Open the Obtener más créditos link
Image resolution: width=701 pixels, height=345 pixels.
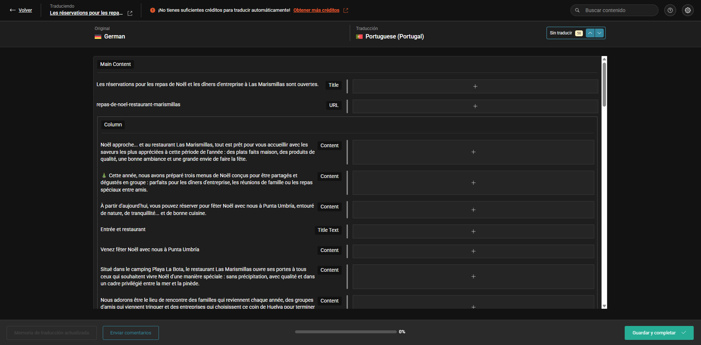(x=316, y=10)
